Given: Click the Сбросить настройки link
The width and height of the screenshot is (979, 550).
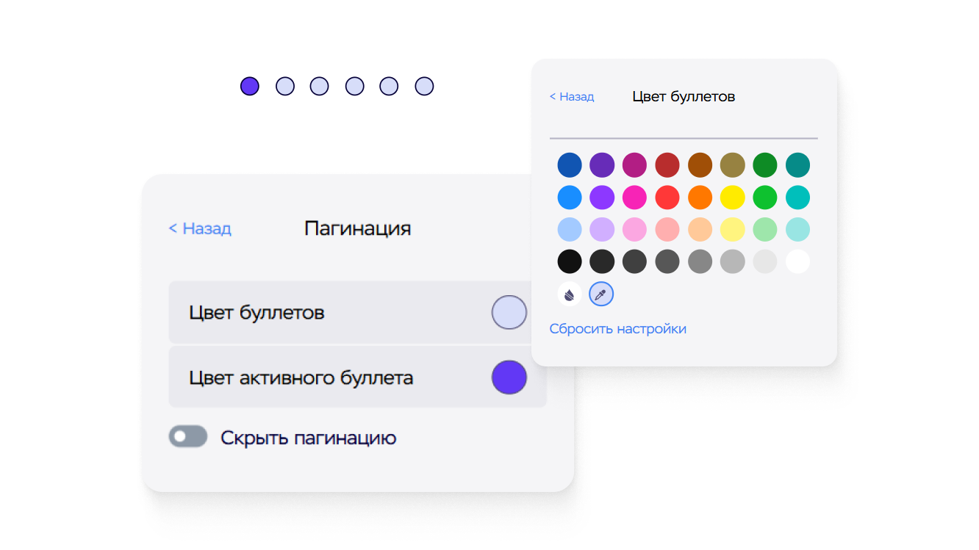Looking at the screenshot, I should [x=618, y=329].
